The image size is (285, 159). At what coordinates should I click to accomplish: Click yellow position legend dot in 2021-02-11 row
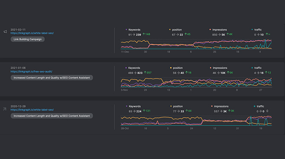[x=170, y=30]
